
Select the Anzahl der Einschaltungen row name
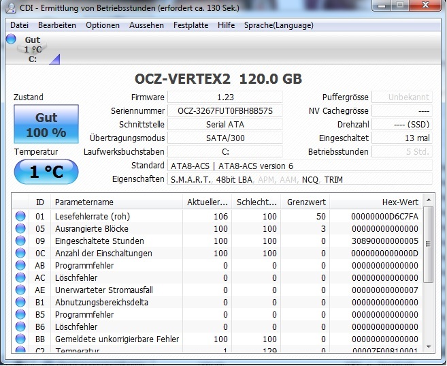tap(103, 254)
